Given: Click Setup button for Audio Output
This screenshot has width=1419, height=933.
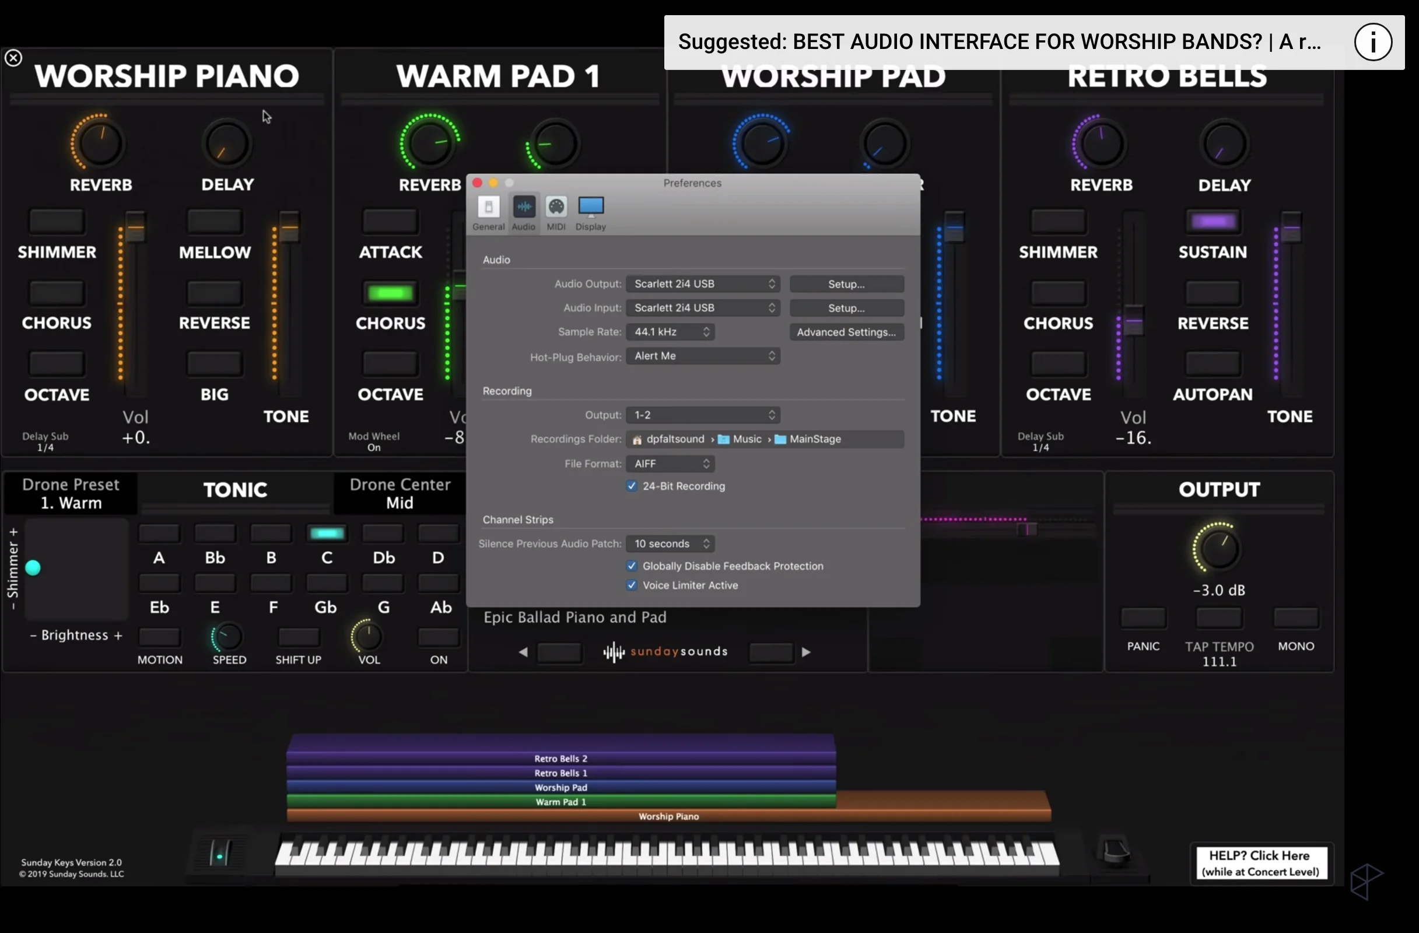Looking at the screenshot, I should coord(847,284).
